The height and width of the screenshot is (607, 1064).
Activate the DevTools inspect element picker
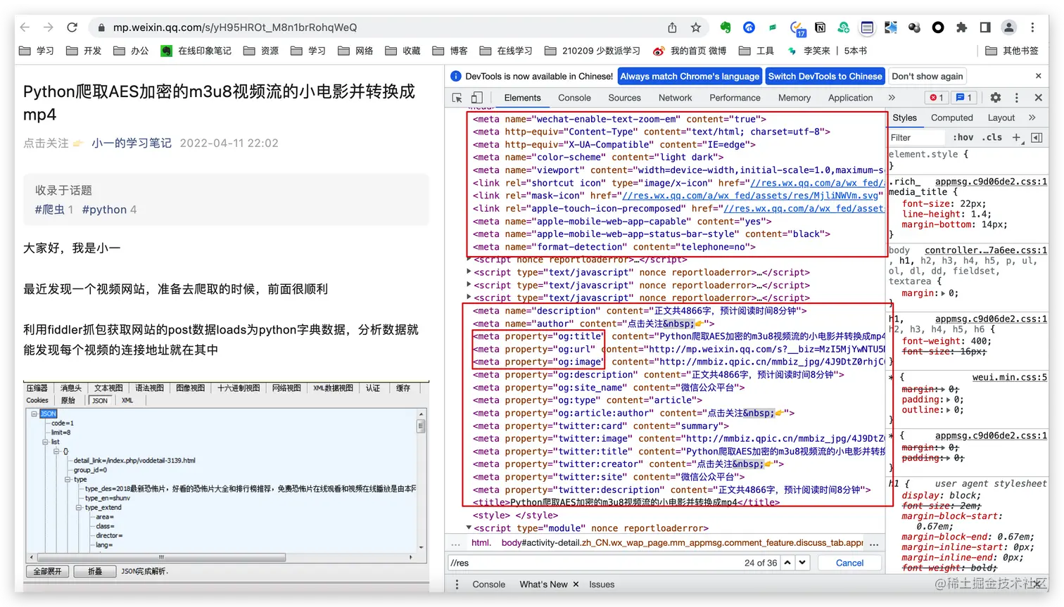(x=457, y=98)
